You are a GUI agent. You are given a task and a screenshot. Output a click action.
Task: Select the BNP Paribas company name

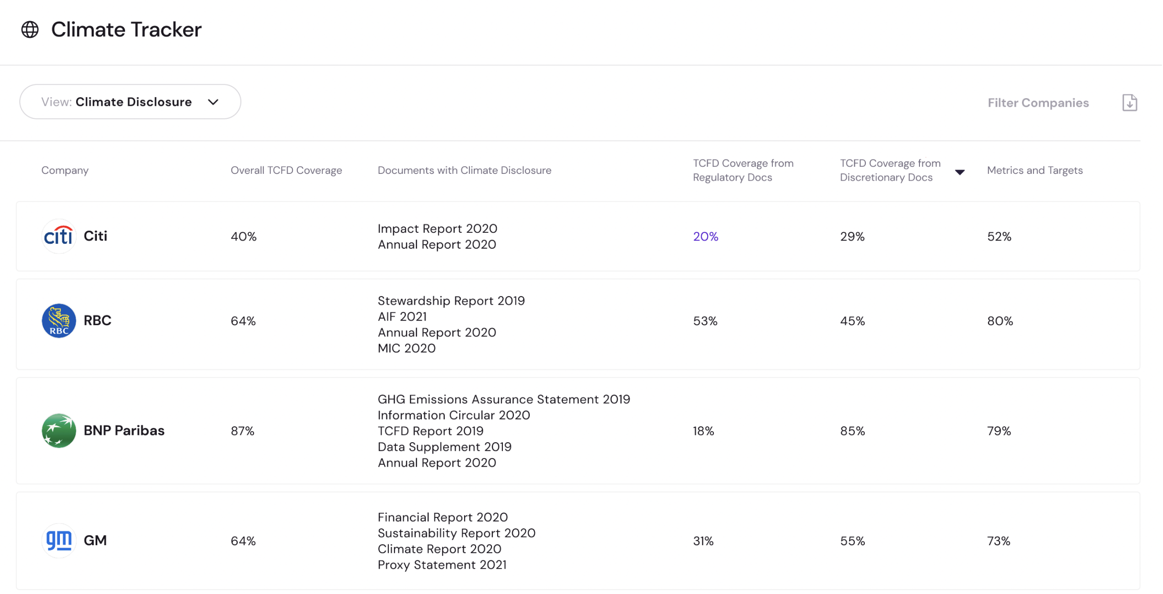pos(124,430)
